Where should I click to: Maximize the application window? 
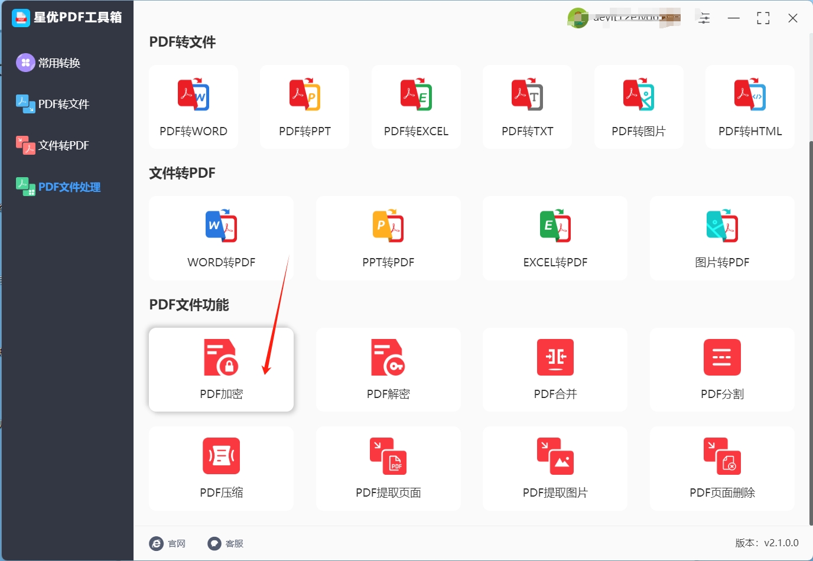pyautogui.click(x=763, y=18)
